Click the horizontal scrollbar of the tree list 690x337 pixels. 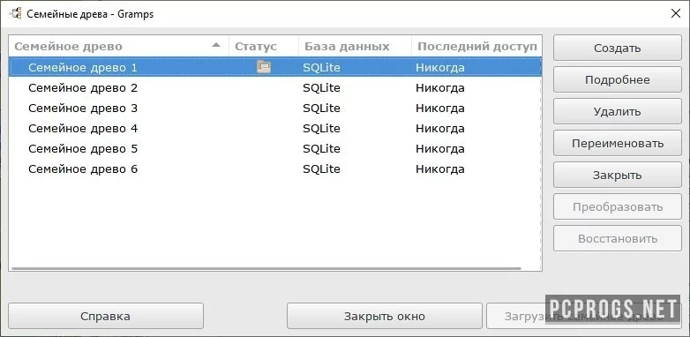(266, 268)
